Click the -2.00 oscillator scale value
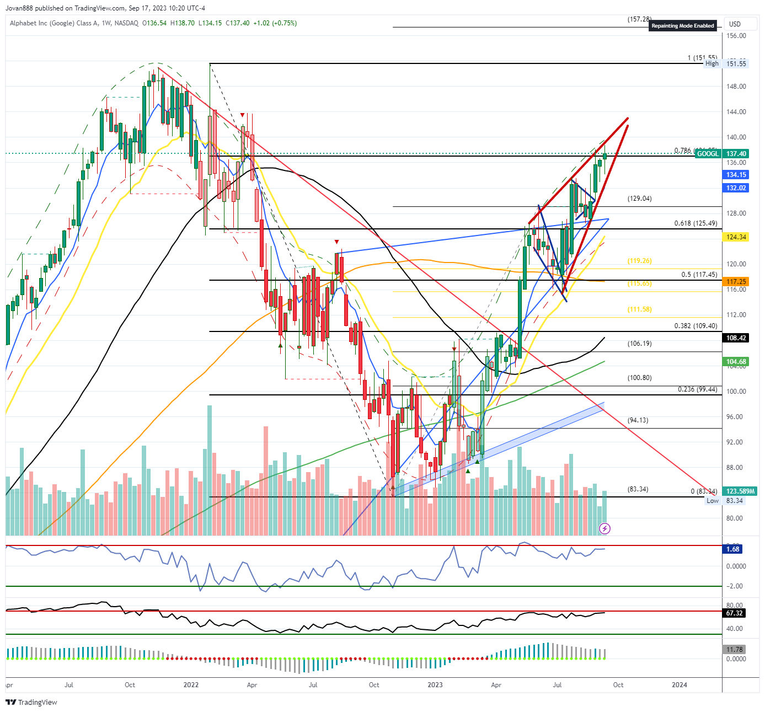 click(x=735, y=586)
